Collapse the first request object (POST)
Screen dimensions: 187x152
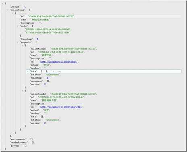pos(23,46)
